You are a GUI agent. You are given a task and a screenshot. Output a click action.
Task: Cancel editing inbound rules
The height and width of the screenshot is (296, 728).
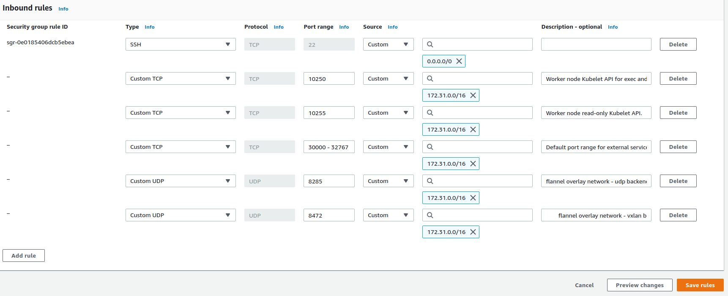coord(584,285)
